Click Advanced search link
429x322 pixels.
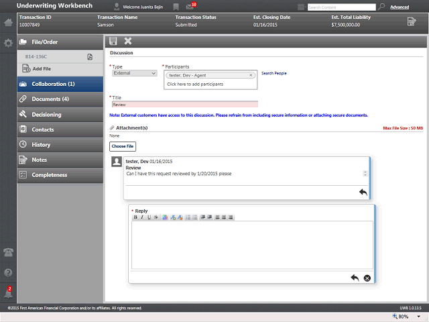pos(400,7)
